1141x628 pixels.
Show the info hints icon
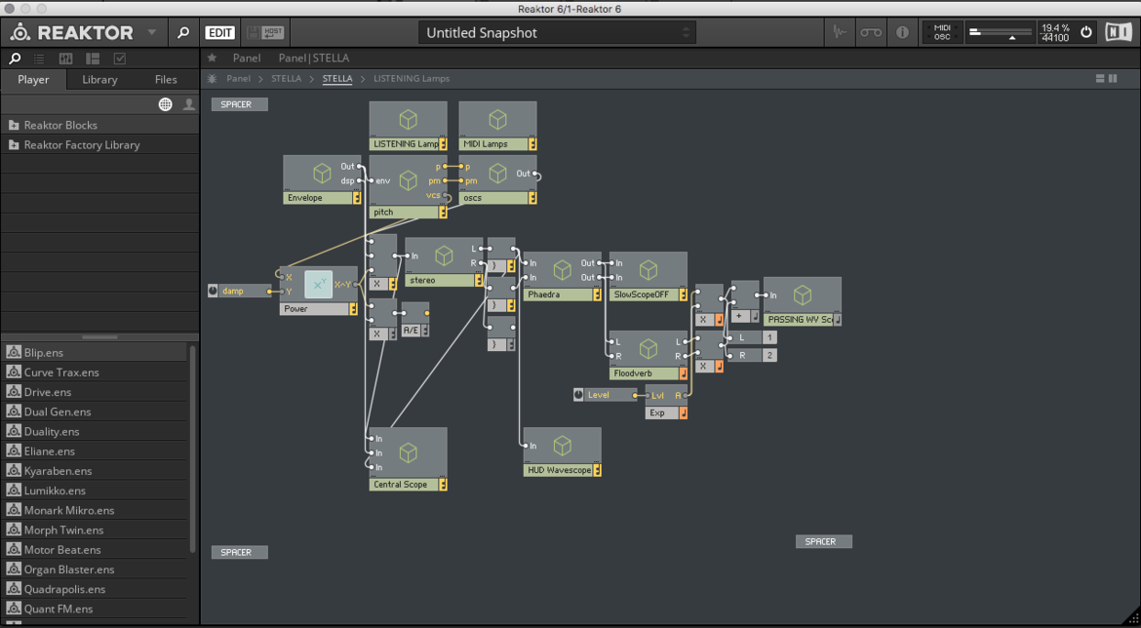click(902, 33)
